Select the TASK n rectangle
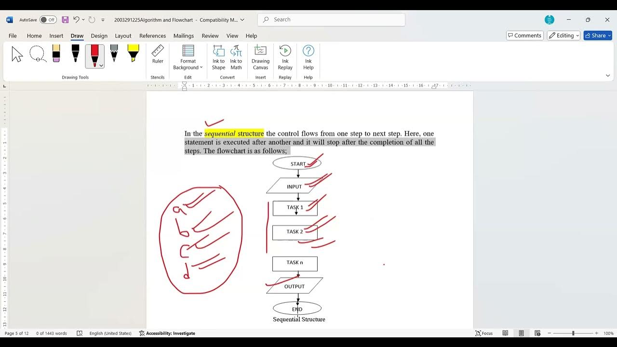The height and width of the screenshot is (347, 617). coord(295,264)
